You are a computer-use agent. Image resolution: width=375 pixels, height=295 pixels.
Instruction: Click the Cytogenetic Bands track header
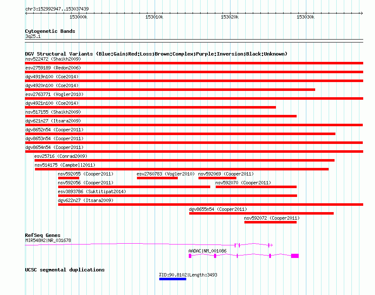pos(50,31)
